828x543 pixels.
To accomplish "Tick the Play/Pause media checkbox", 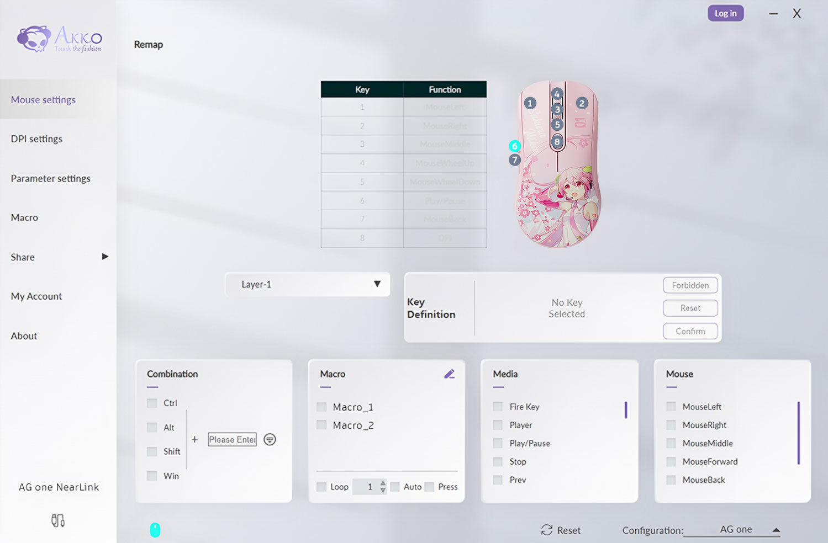I will click(498, 443).
